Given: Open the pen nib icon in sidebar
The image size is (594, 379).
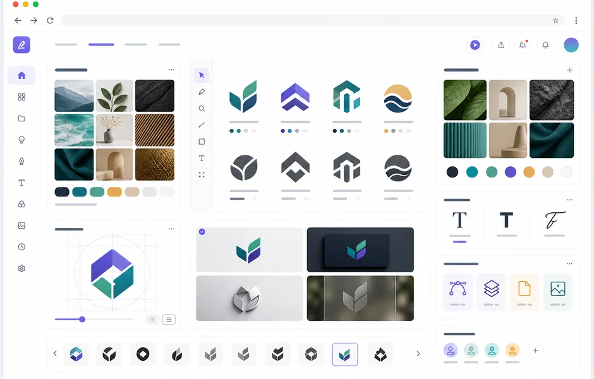Looking at the screenshot, I should click(x=21, y=161).
